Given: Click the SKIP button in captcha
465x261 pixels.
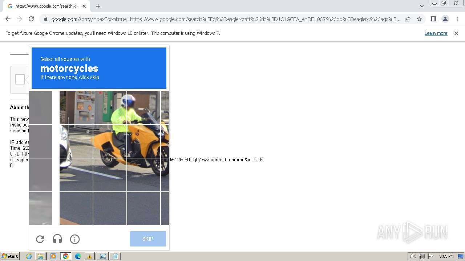Looking at the screenshot, I should pyautogui.click(x=148, y=239).
